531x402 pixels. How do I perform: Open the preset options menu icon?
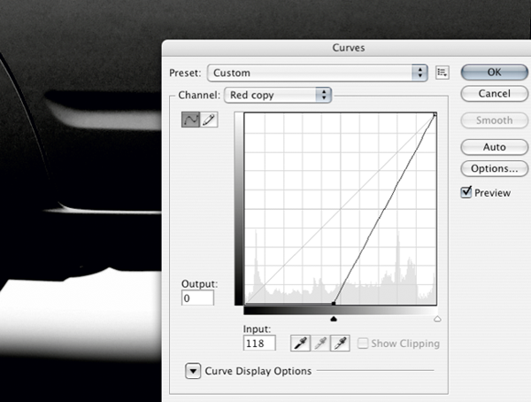[442, 73]
